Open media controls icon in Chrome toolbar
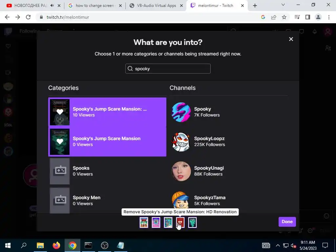This screenshot has height=252, width=336. (297, 17)
